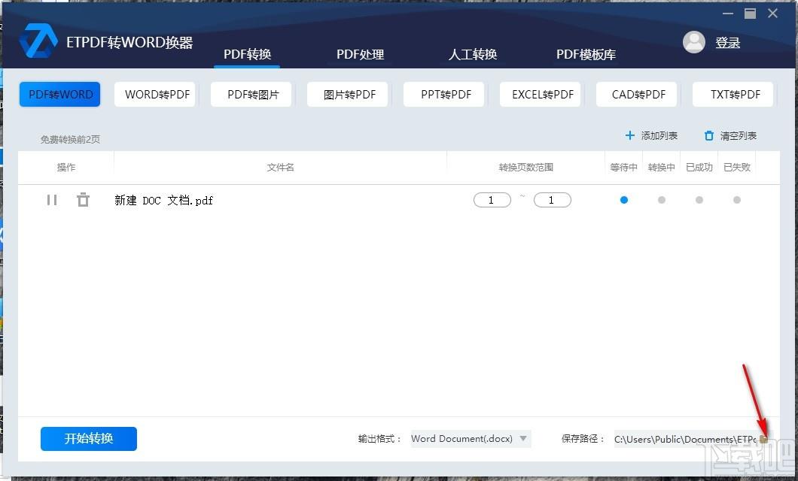Close the ETPDF window
Image resolution: width=798 pixels, height=481 pixels.
772,14
